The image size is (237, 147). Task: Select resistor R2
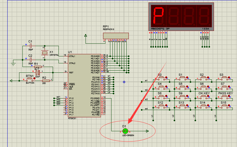tap(46, 81)
